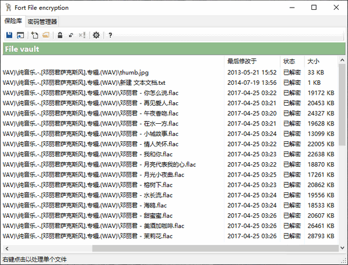Click the export window icon in toolbar
This screenshot has width=348, height=265.
pos(19,35)
